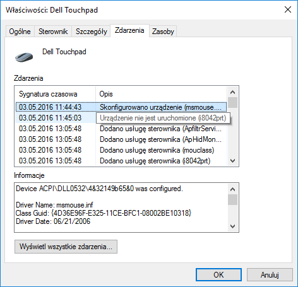Select the Zasoby tab
Image resolution: width=298 pixels, height=287 pixels.
click(163, 32)
